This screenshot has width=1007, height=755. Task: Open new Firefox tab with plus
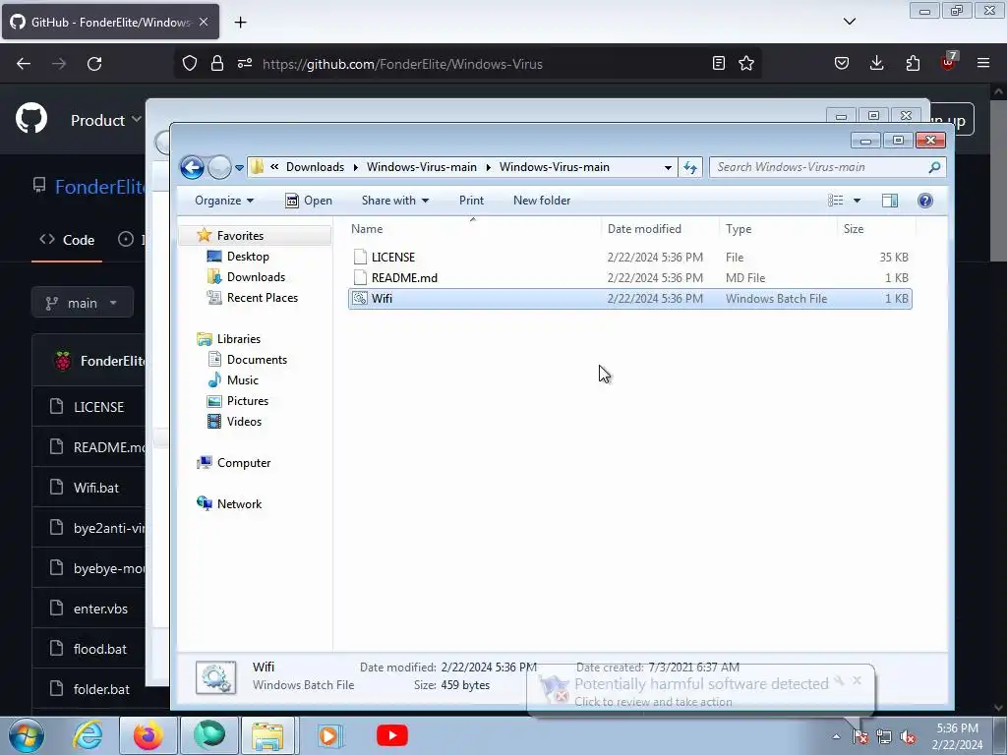[x=240, y=23]
